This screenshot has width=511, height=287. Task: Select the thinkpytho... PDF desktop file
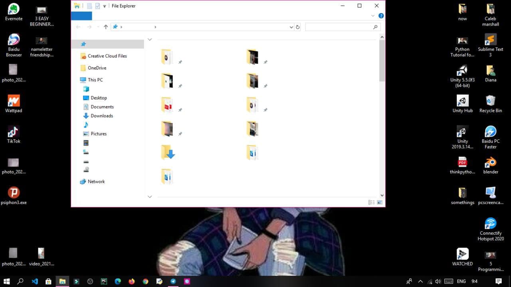click(463, 166)
